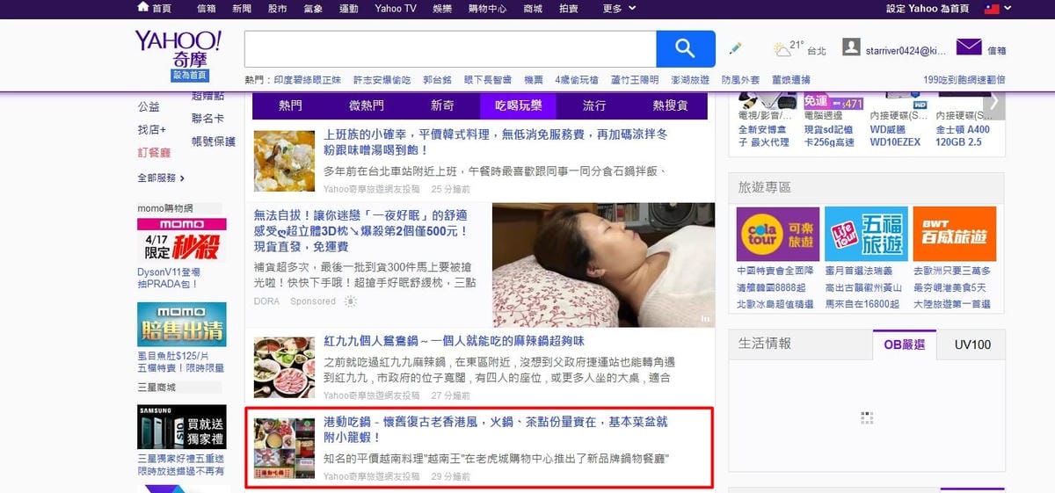Open 新聞 in the top navigation bar
Viewport: 1055px width, 493px height.
[242, 9]
